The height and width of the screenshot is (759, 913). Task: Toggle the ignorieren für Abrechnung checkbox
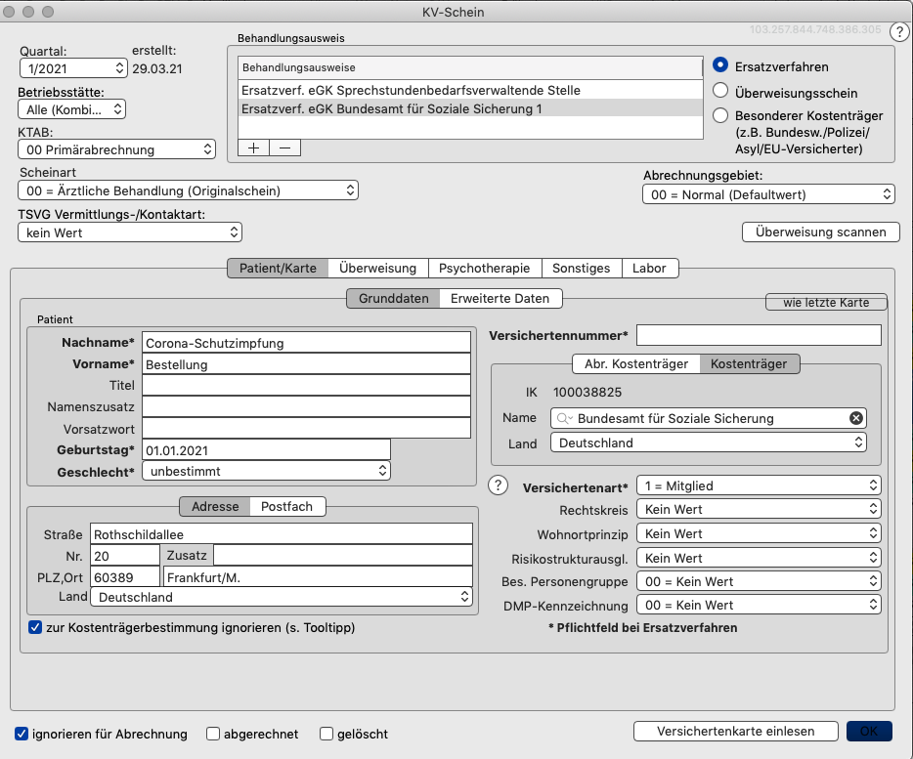(x=22, y=734)
